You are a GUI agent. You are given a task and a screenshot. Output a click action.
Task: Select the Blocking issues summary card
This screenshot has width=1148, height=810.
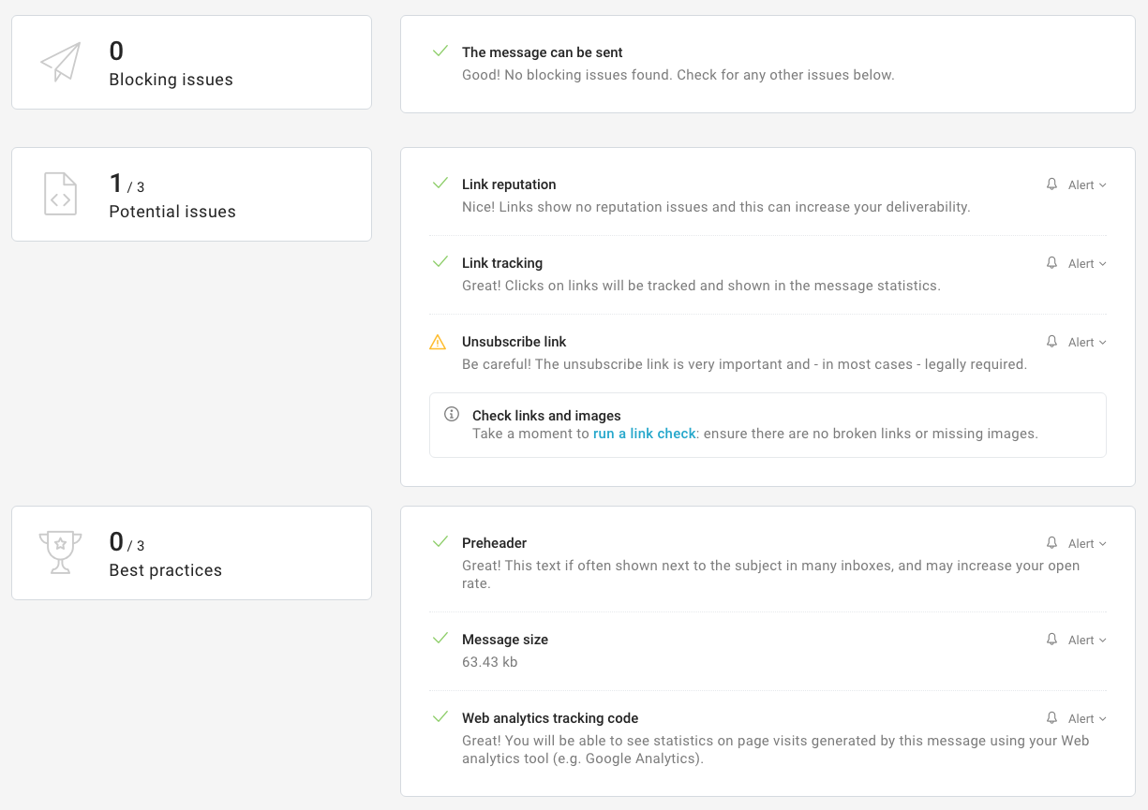[191, 63]
